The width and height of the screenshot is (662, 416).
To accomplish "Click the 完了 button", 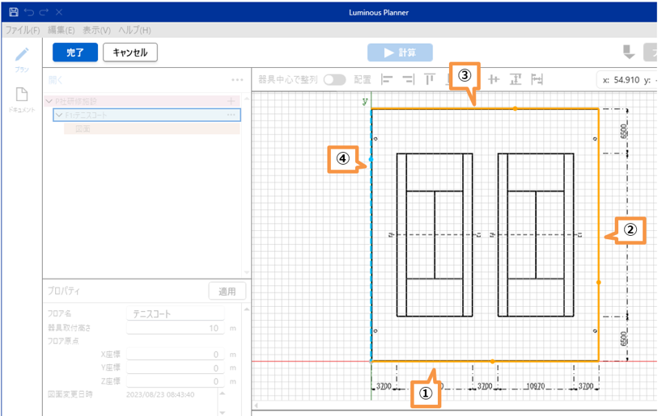I will 74,53.
